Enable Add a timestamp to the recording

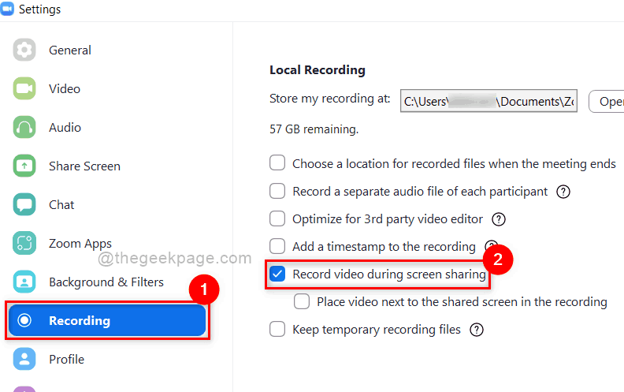coord(277,246)
